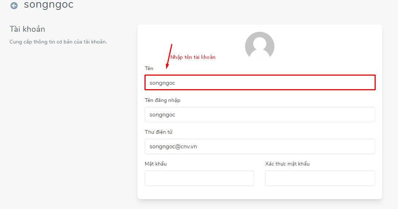Click the songngoc@cnv.vn email text

(173, 147)
